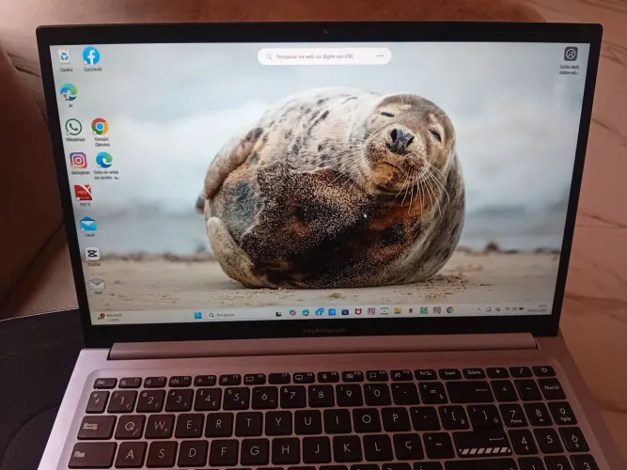Image resolution: width=627 pixels, height=470 pixels.
Task: Open WhatsApp from the taskbar
Action: 424,310
